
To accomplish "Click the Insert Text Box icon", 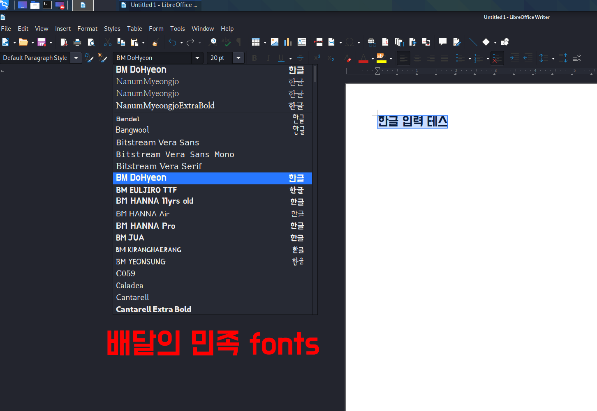I will (x=302, y=42).
